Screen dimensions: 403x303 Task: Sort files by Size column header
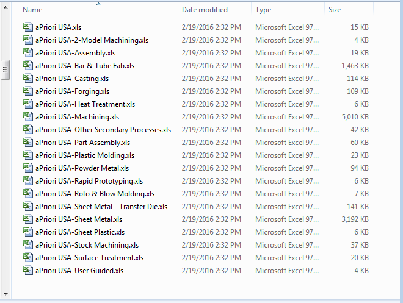335,10
